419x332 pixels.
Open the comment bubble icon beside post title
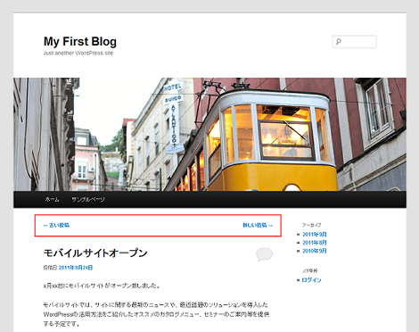coord(264,254)
